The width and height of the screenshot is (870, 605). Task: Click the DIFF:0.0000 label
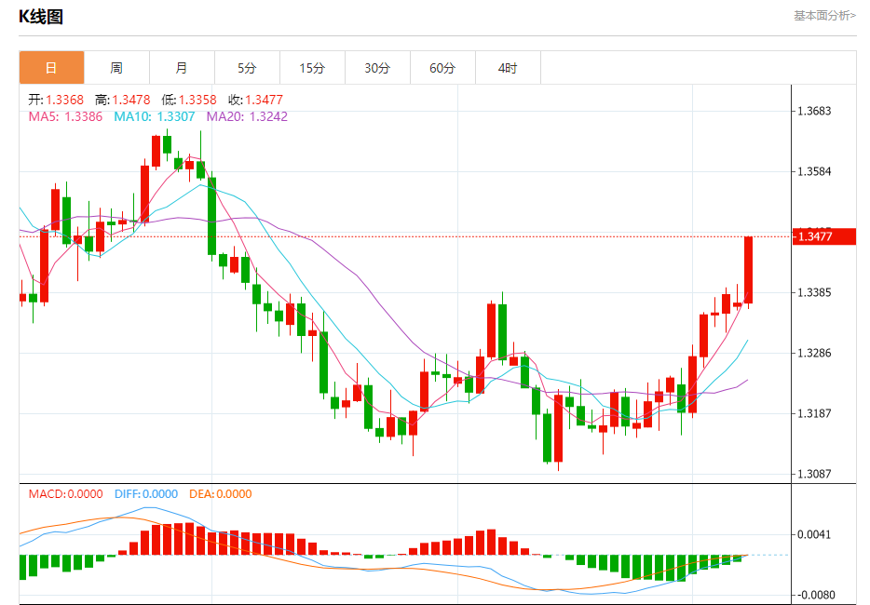[146, 493]
